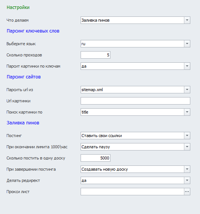
Task: Open the 'Что делаем' dropdown arrow
Action: pos(187,20)
